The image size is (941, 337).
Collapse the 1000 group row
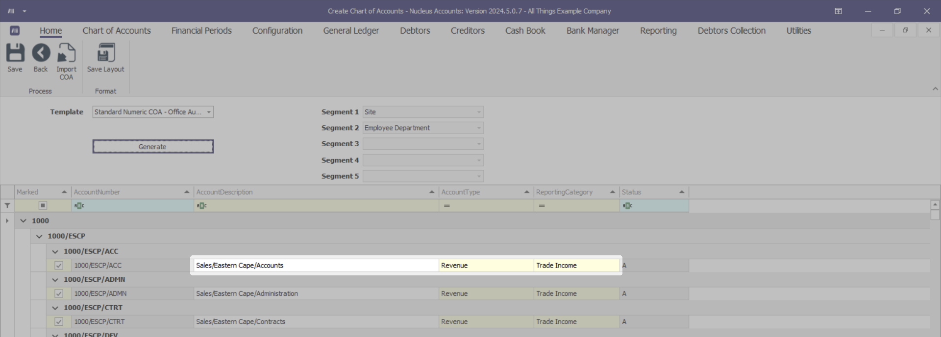pos(23,221)
